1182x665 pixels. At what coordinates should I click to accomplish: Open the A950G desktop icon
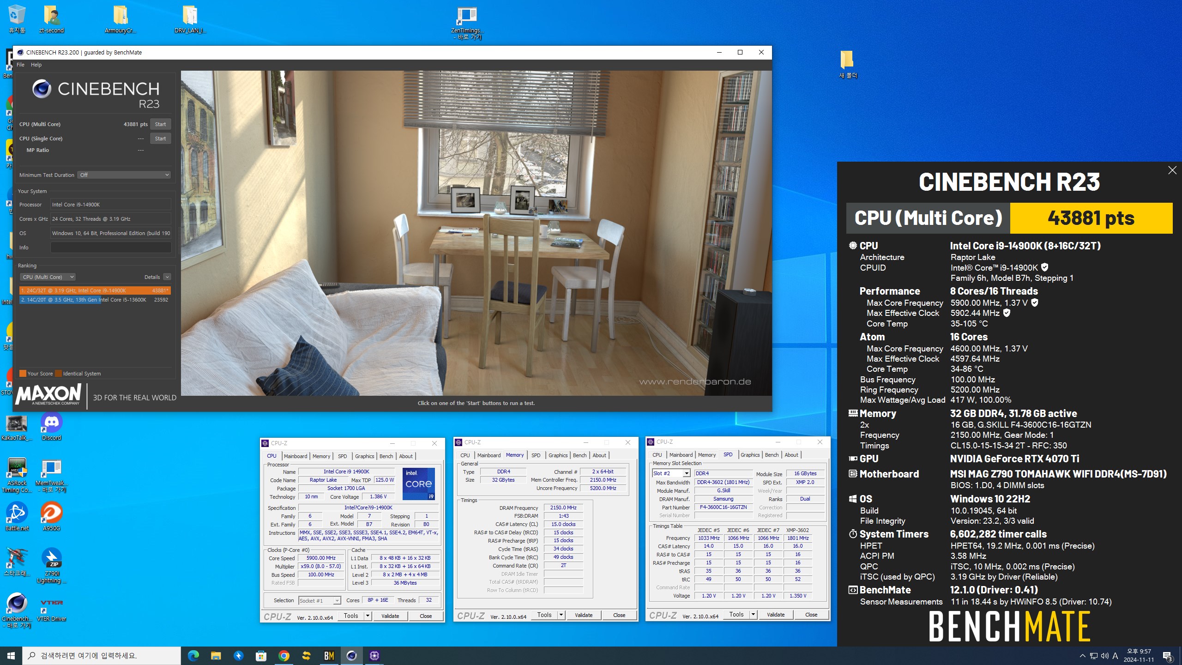tap(51, 516)
